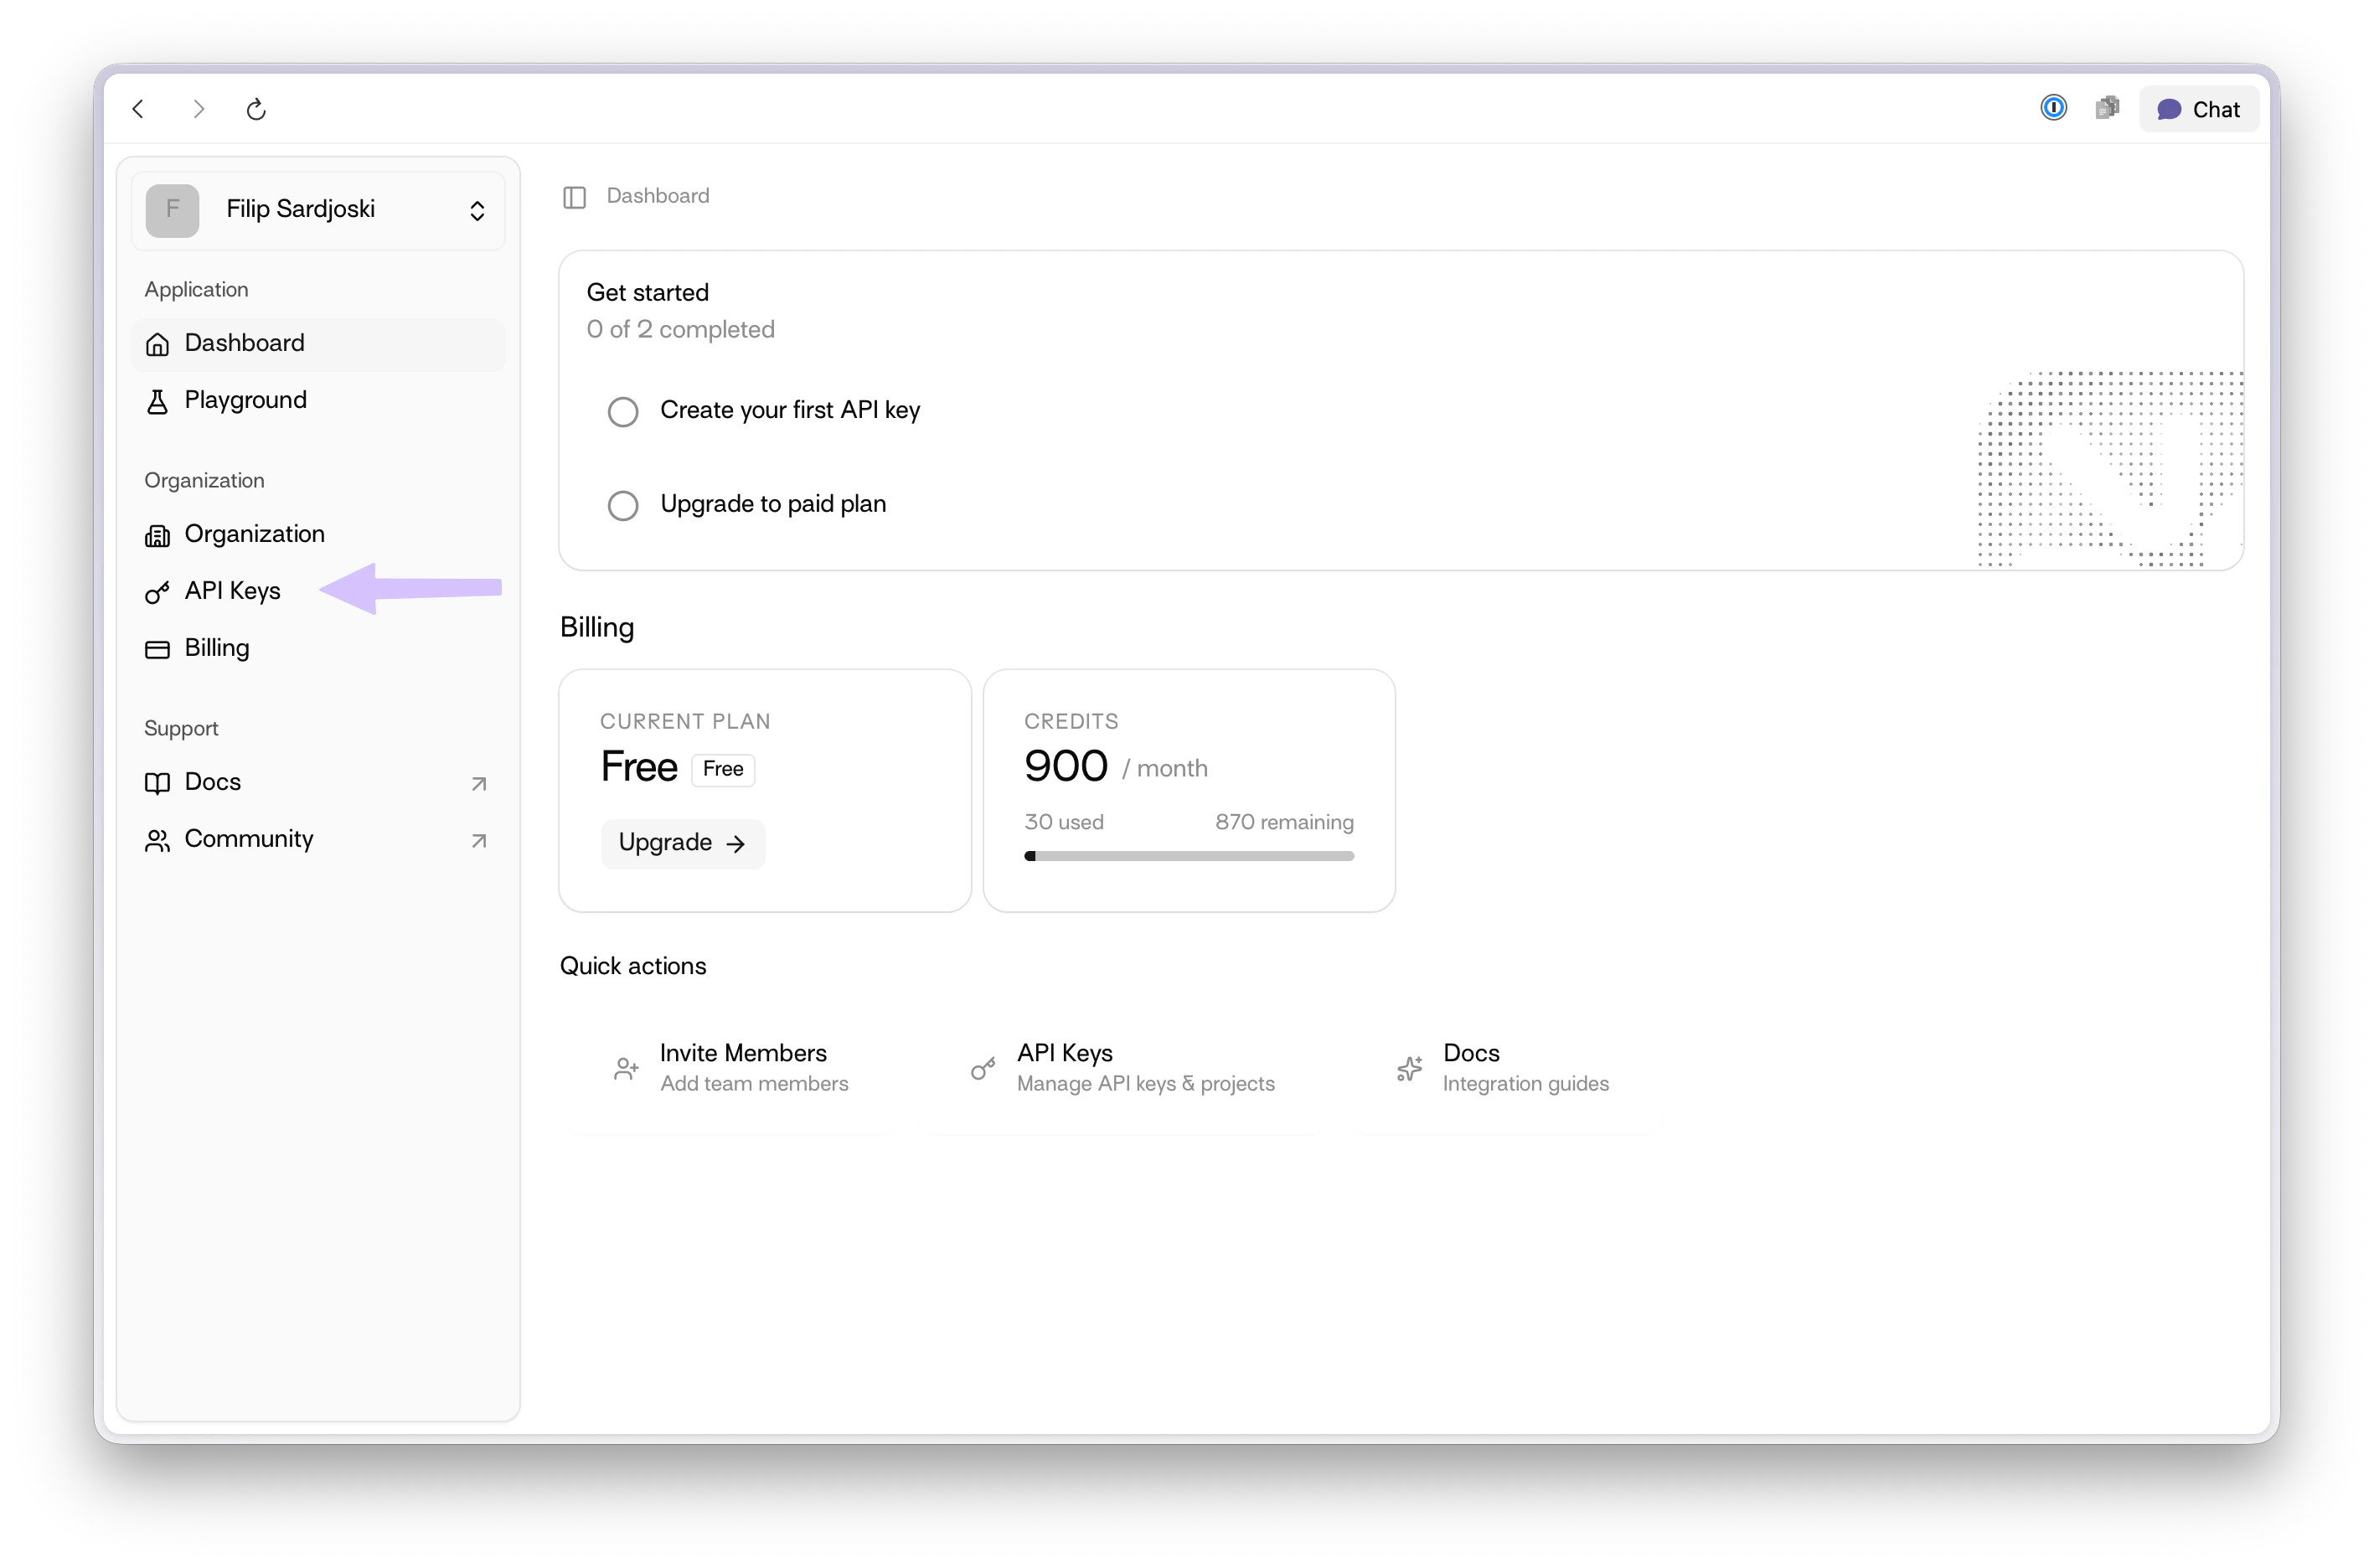Open the Docs quick action card
This screenshot has height=1568, width=2374.
(1503, 1068)
